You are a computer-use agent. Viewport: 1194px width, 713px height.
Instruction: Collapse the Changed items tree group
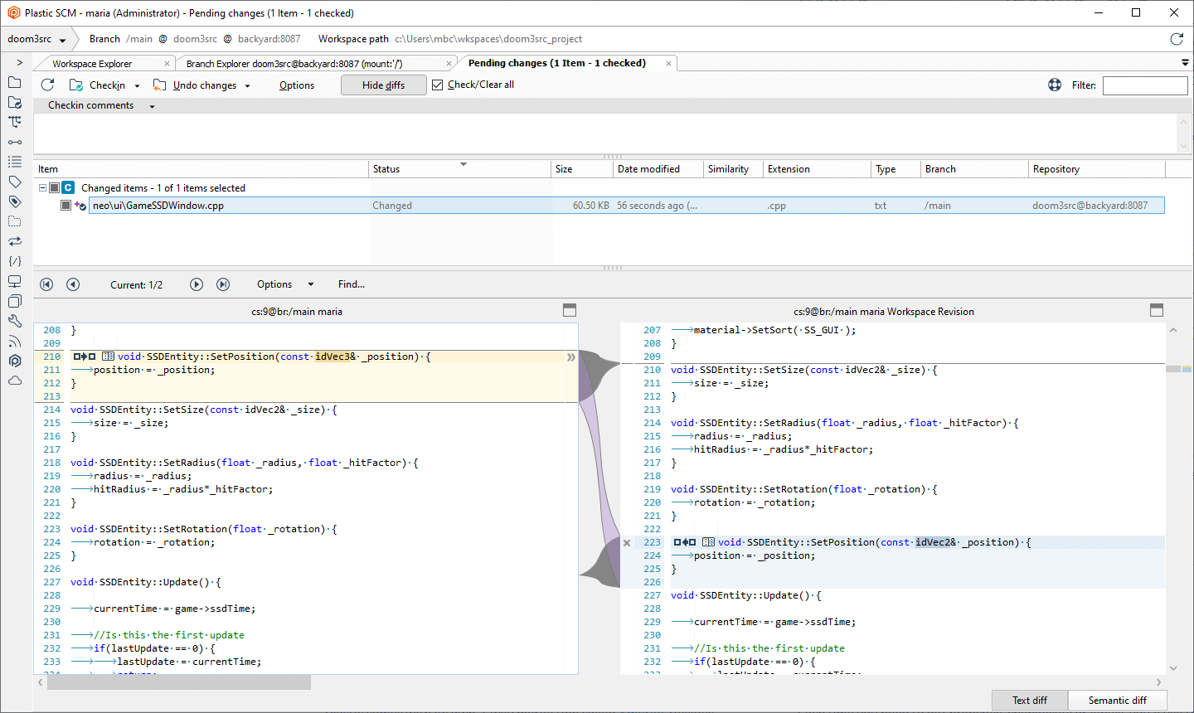pyautogui.click(x=42, y=188)
